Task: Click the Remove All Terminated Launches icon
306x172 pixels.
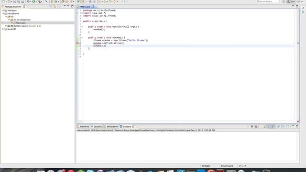Action: click(256, 127)
